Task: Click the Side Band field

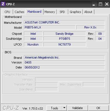Action: click(x=47, y=89)
